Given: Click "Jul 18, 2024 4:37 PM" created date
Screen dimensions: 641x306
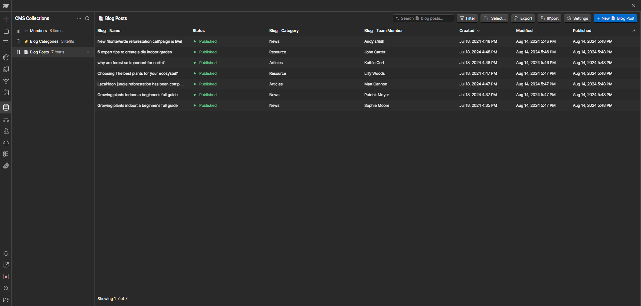Looking at the screenshot, I should 478,95.
